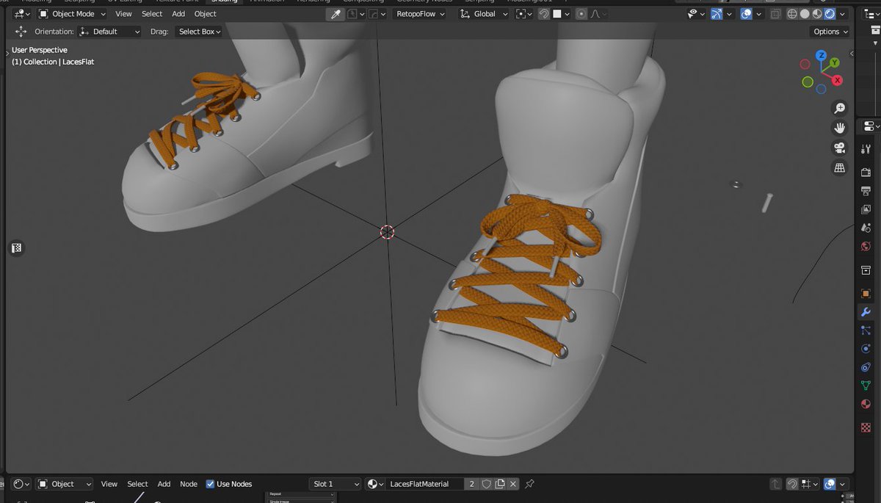Viewport: 881px width, 503px height.
Task: Open the Shading workspace tab
Action: point(225,1)
